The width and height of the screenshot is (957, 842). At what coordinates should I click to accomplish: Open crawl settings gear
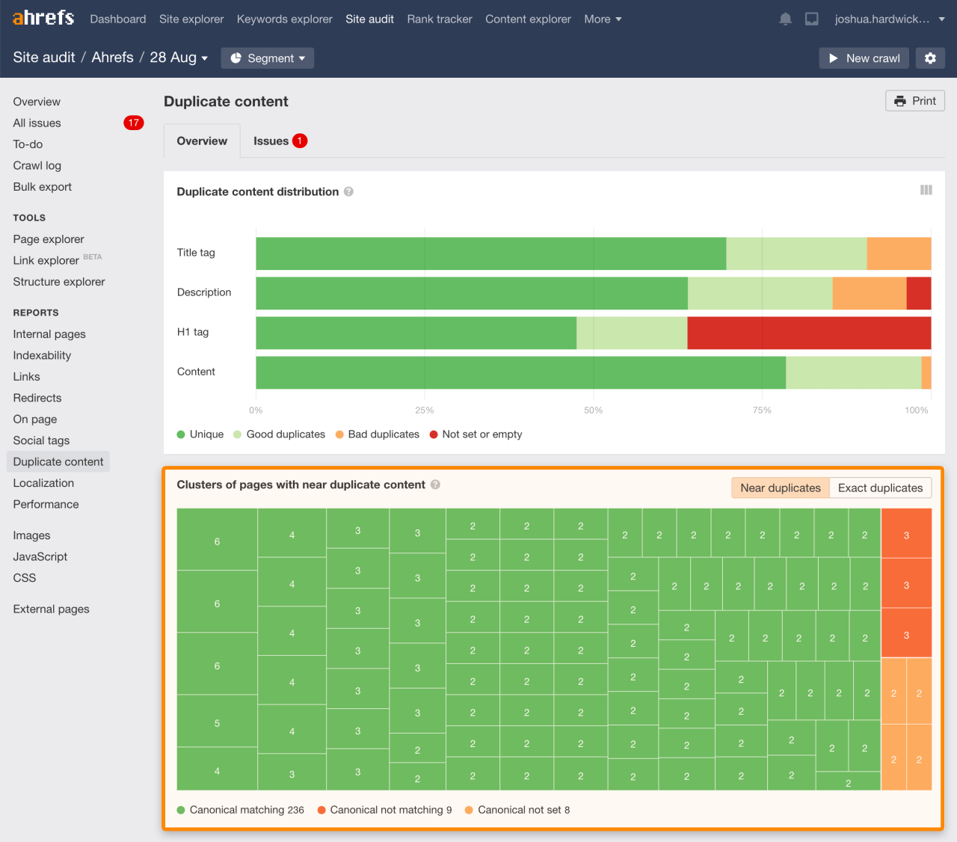click(x=930, y=58)
